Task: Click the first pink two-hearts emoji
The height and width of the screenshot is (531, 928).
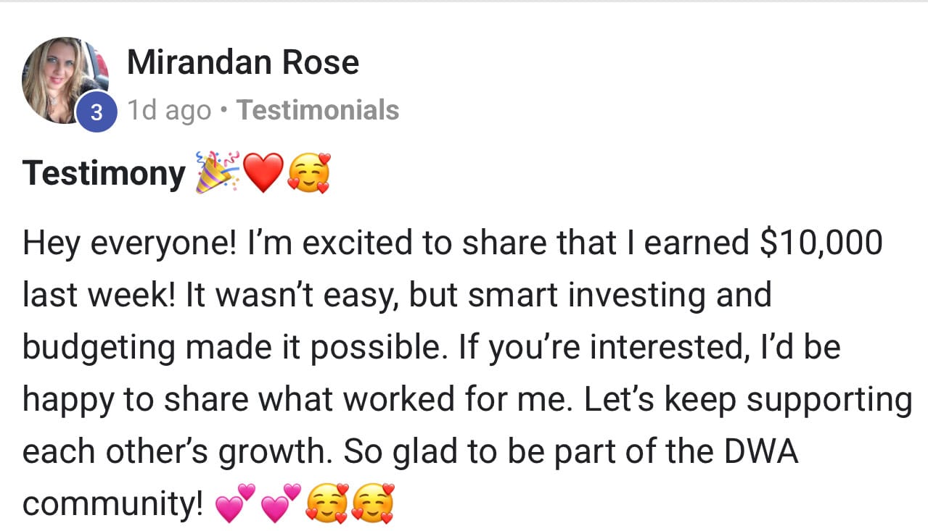Action: point(237,503)
